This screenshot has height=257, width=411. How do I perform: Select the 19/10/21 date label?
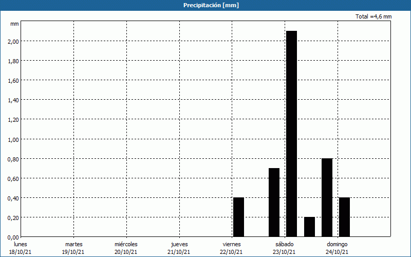click(73, 252)
